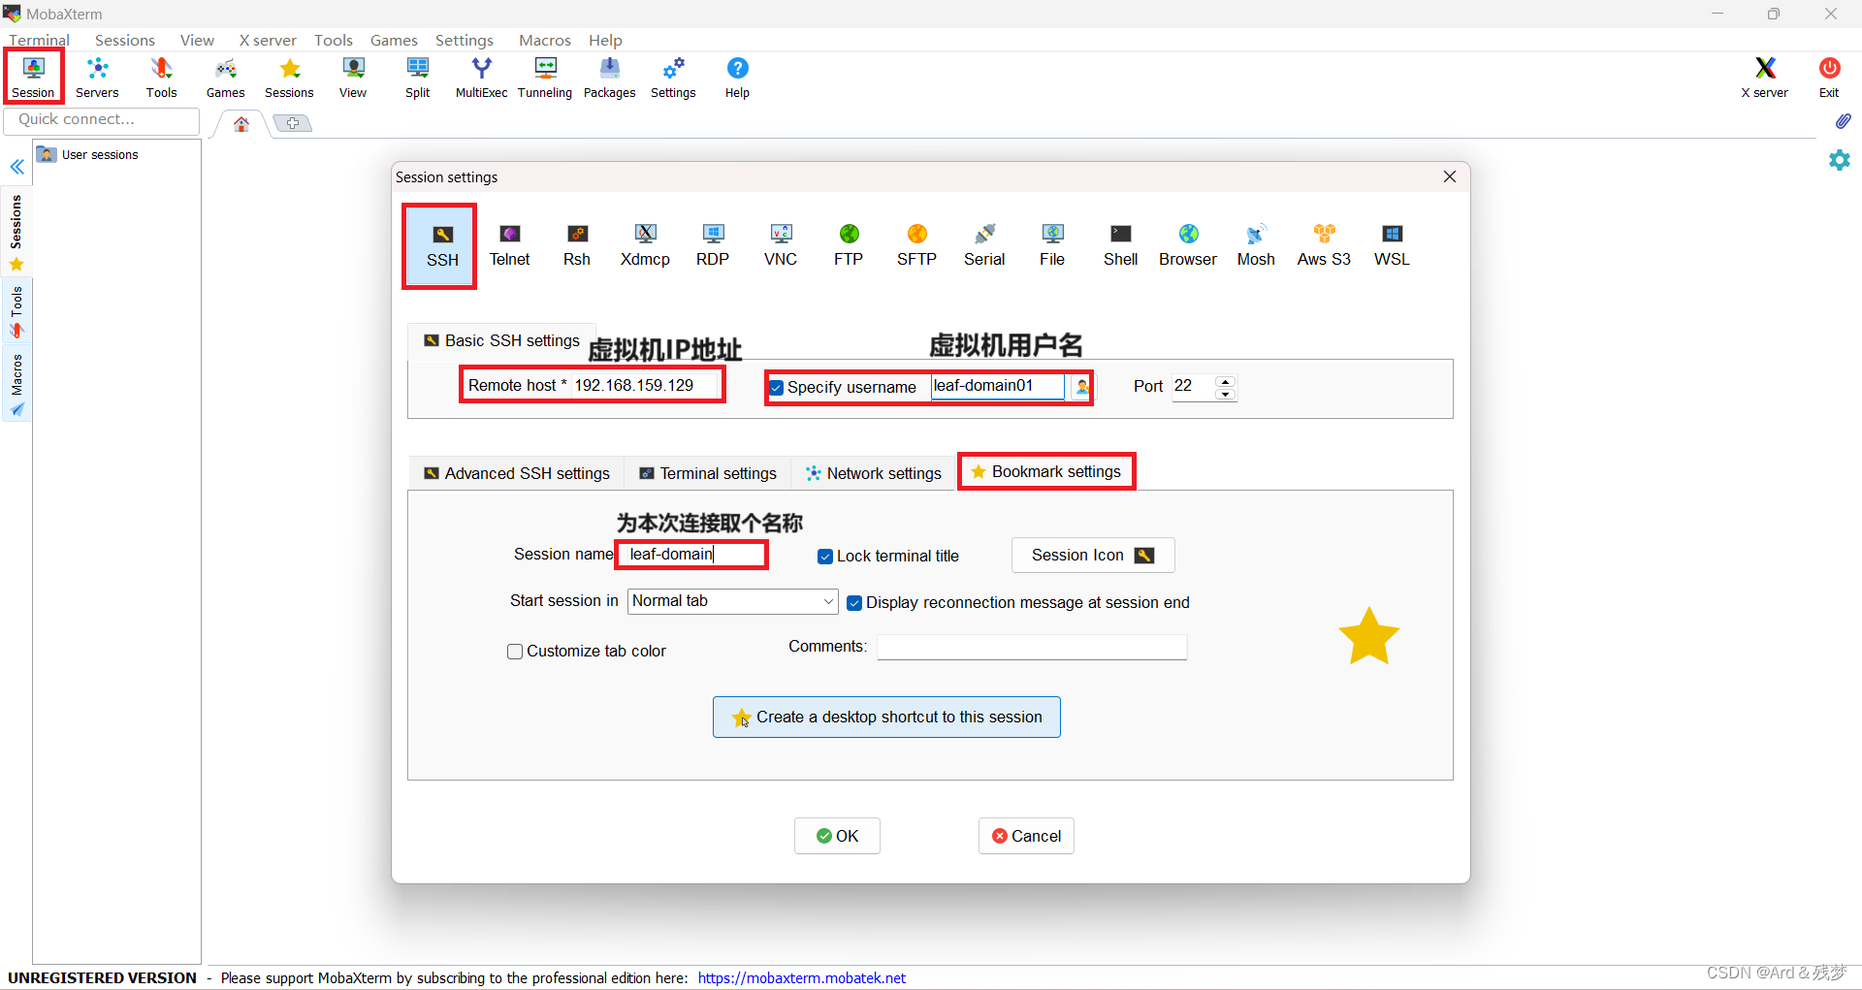Select the Telnet session type
The image size is (1862, 990).
[x=509, y=246]
